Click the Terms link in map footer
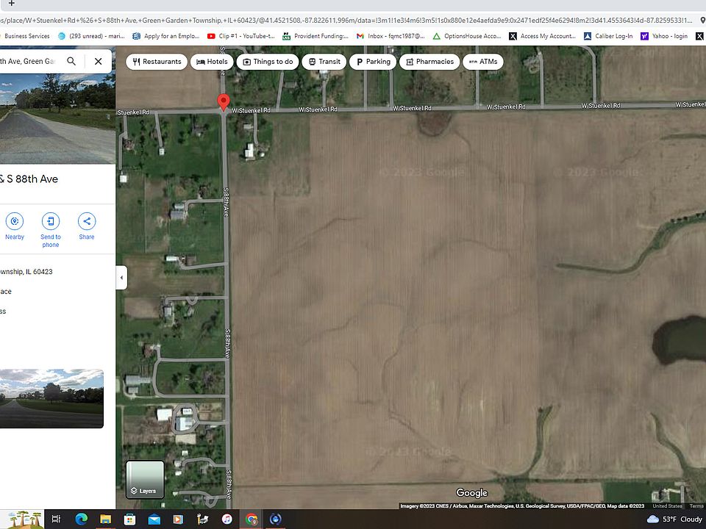The height and width of the screenshot is (529, 706). click(x=696, y=506)
